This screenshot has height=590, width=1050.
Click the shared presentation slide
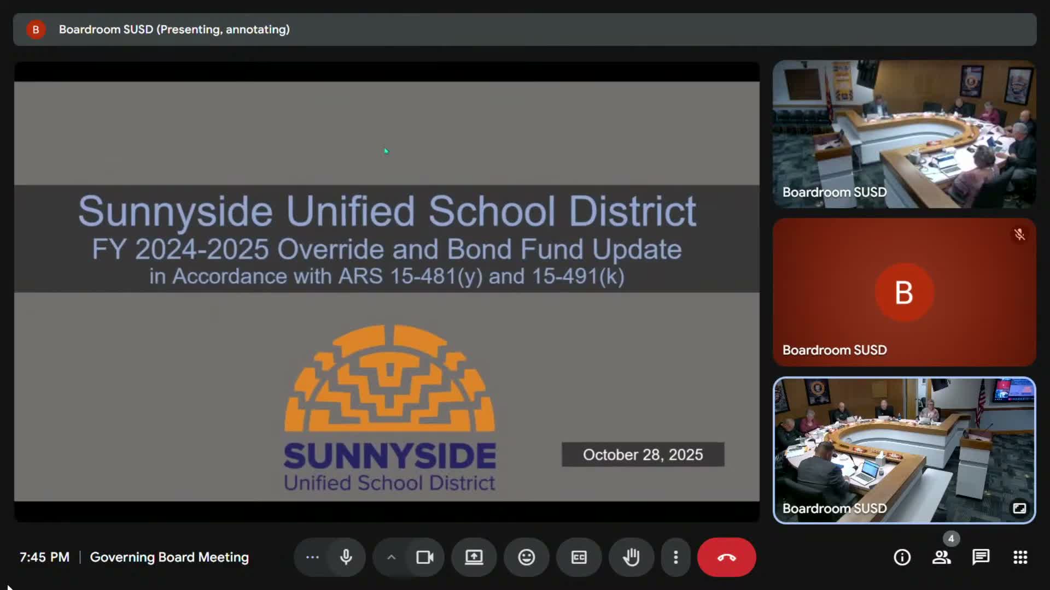pyautogui.click(x=387, y=291)
